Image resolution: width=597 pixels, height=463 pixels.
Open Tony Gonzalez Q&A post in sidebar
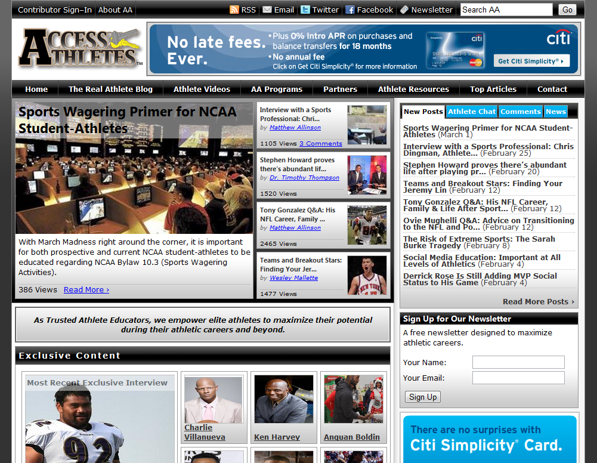[482, 205]
